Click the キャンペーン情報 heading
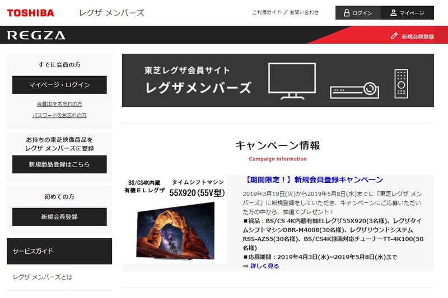448x298 pixels. click(277, 145)
